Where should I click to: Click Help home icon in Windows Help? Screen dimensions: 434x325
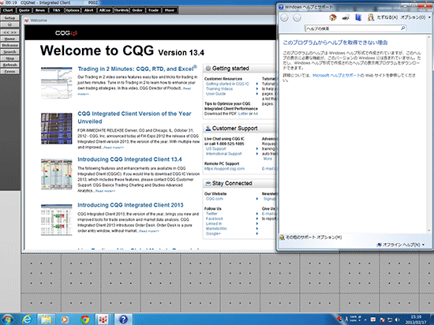[x=333, y=17]
